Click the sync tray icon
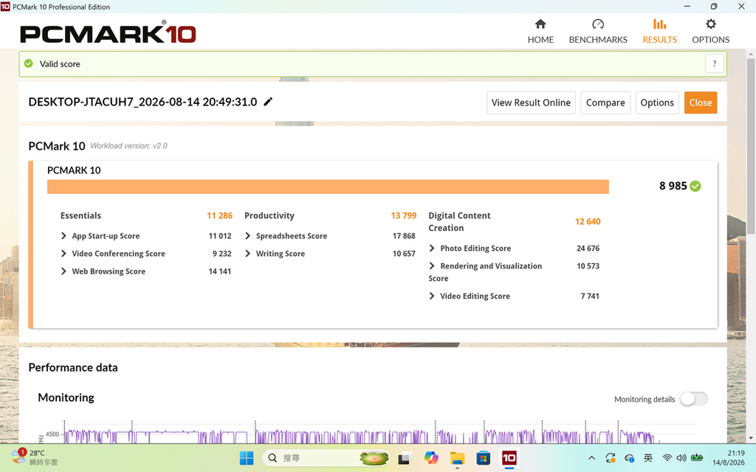The height and width of the screenshot is (472, 756). tap(611, 458)
